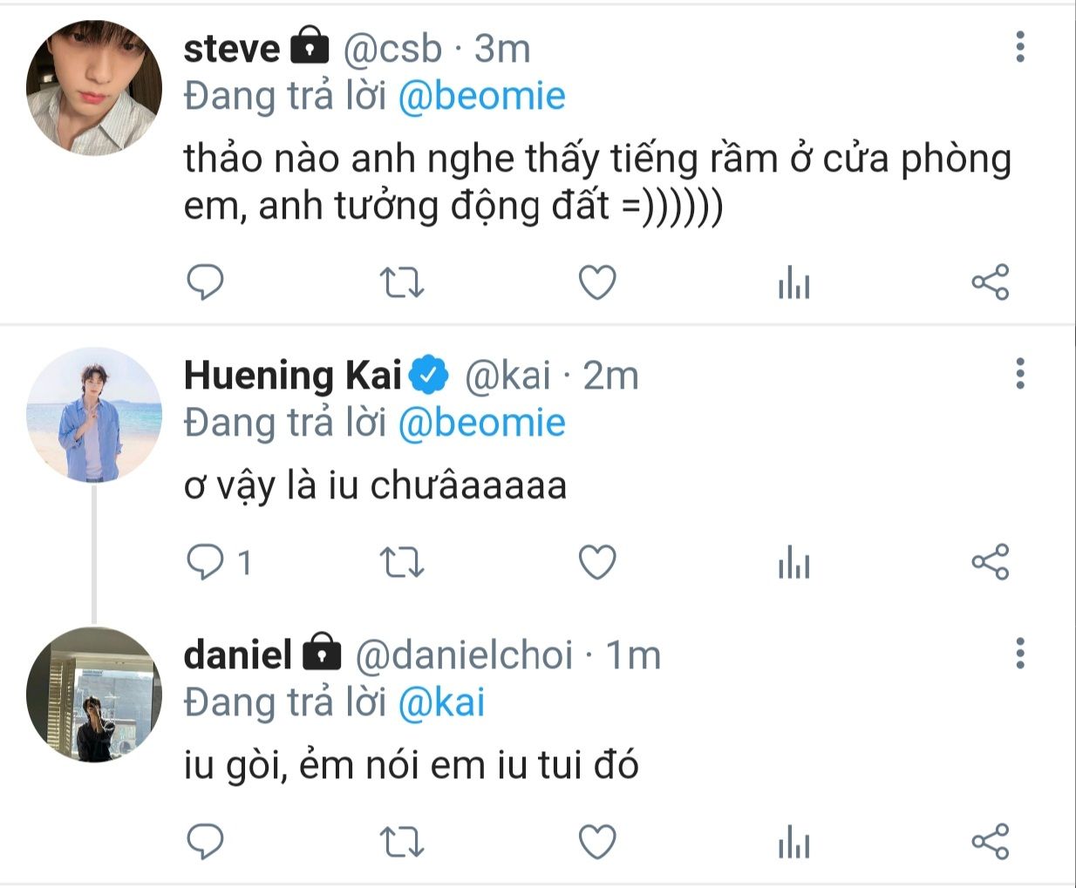Open Huening Kai's profile picture
The width and height of the screenshot is (1076, 888).
coord(94,415)
